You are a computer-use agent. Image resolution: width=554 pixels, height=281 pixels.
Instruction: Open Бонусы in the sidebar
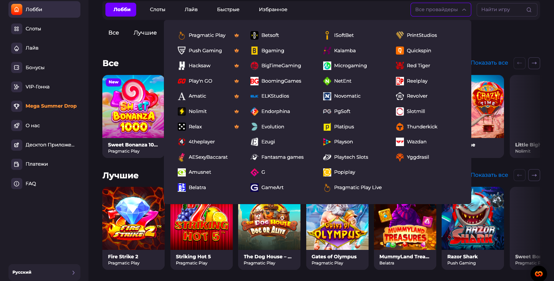pyautogui.click(x=44, y=67)
